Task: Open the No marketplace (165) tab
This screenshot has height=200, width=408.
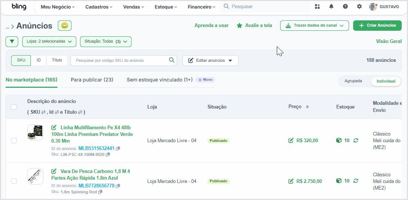Action: 31,80
